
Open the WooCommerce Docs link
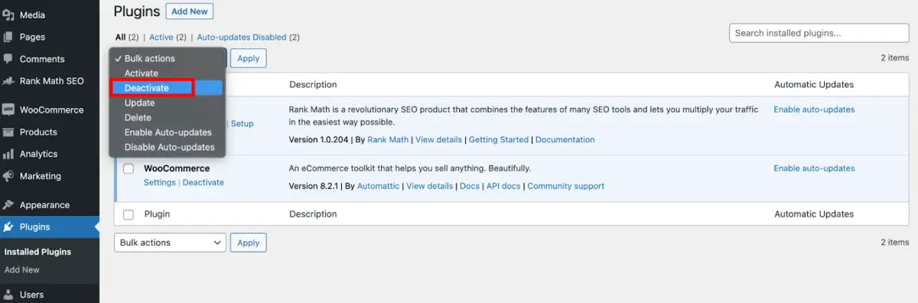click(469, 186)
